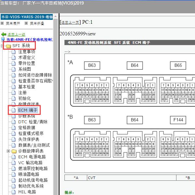This screenshot has height=195, width=195.
Task: Open the ECM 端子 tree item
Action: pos(28,110)
